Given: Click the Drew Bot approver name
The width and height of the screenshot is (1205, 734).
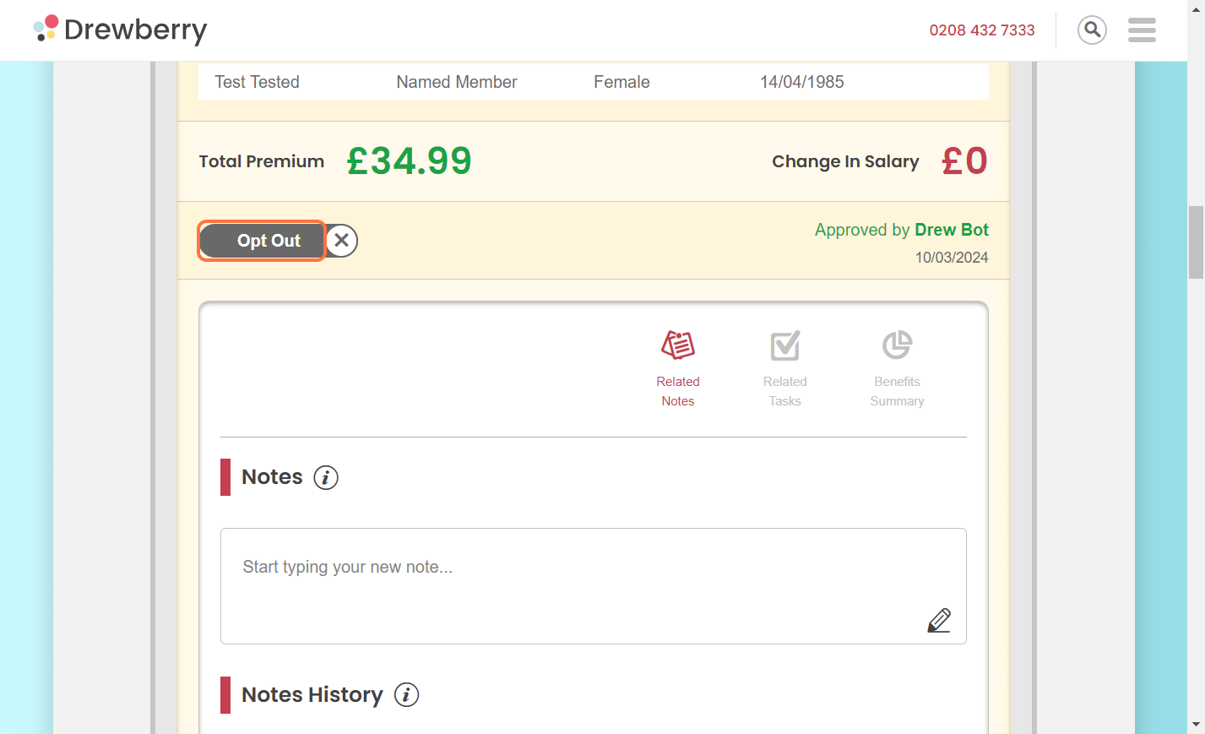Looking at the screenshot, I should click(952, 230).
